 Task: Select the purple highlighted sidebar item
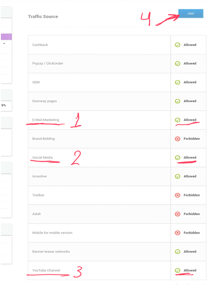point(6,37)
